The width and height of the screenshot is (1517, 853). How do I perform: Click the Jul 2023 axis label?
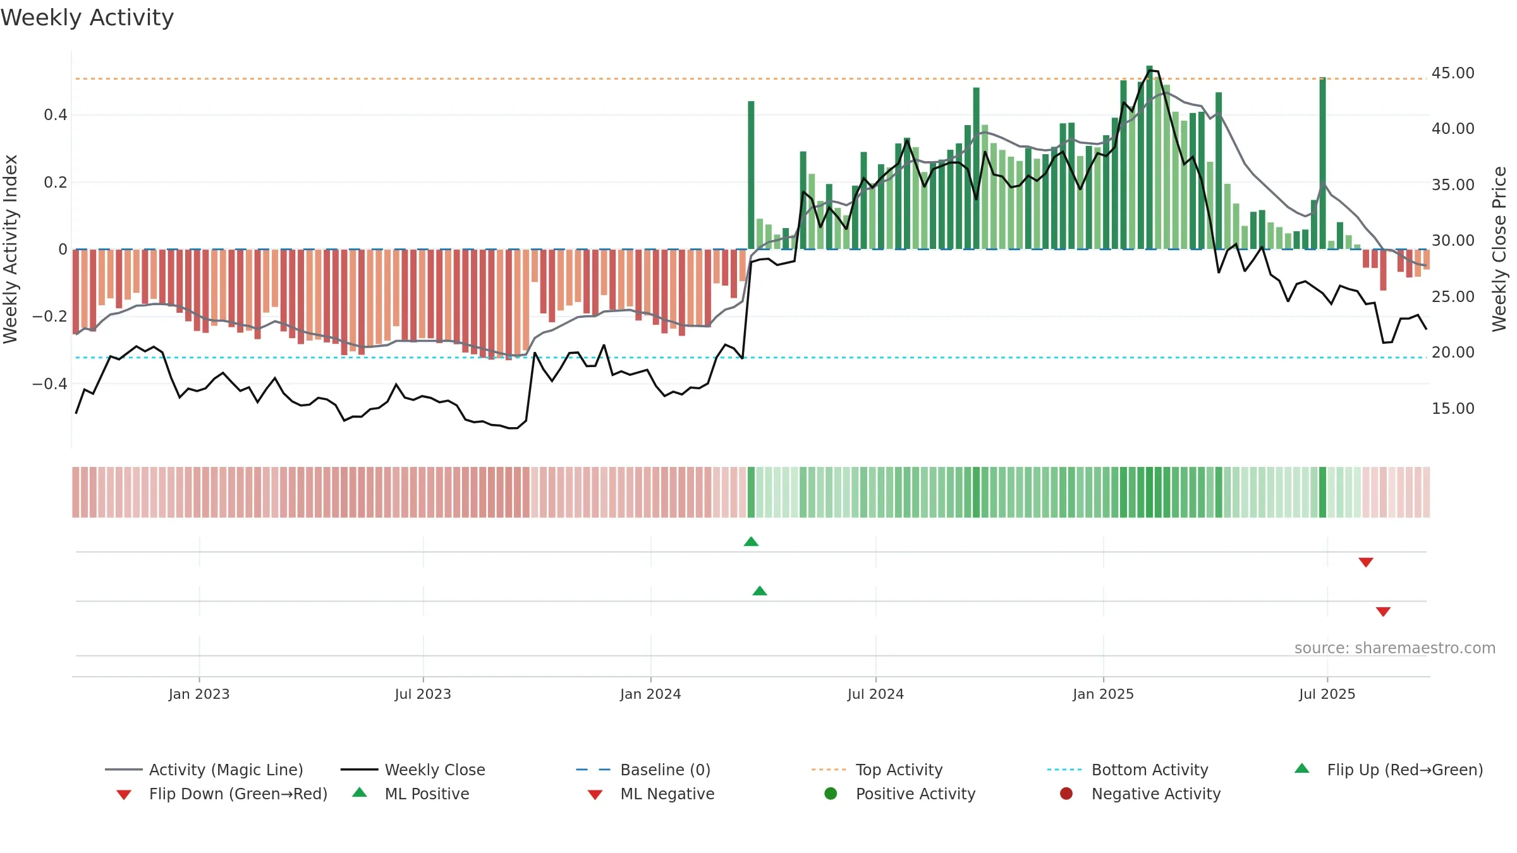pyautogui.click(x=423, y=694)
